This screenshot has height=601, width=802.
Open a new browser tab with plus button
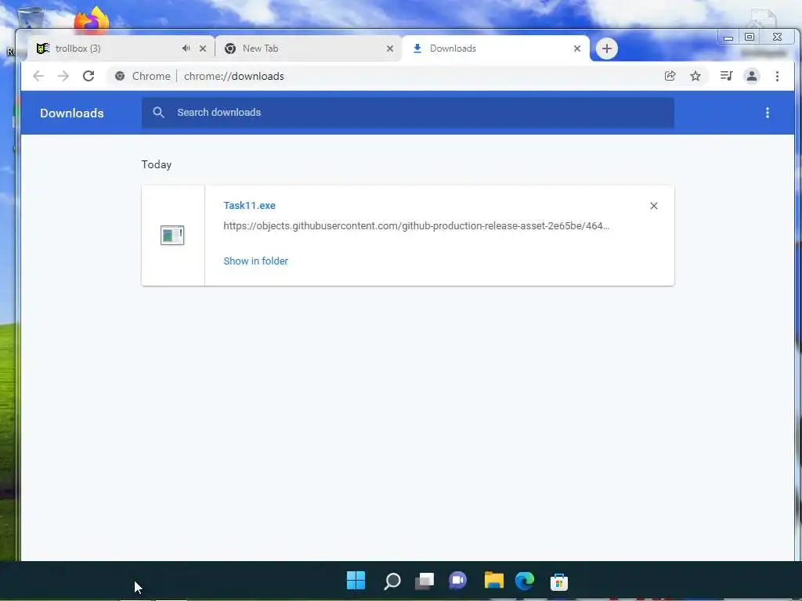coord(607,49)
